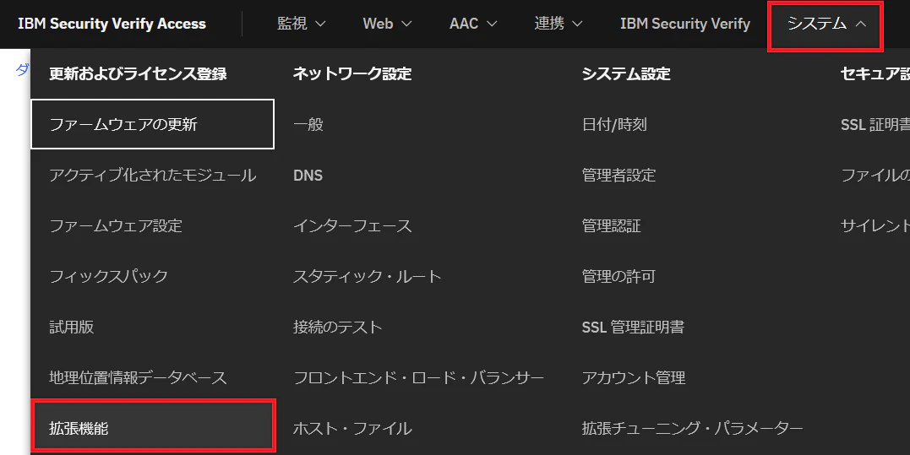This screenshot has height=455, width=910.
Task: Open the Web dropdown menu
Action: tap(387, 24)
